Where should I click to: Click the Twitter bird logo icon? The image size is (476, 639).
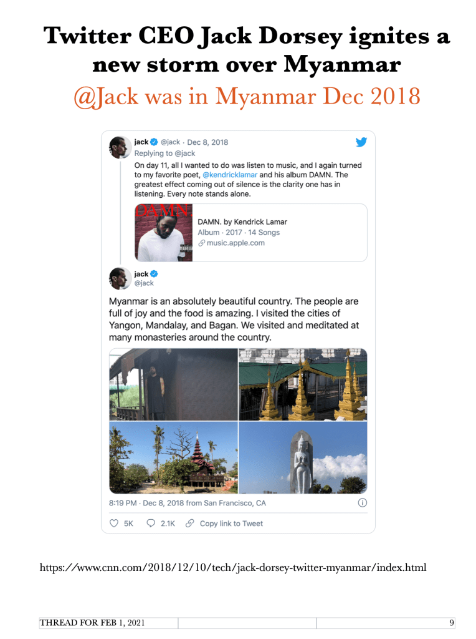(361, 142)
